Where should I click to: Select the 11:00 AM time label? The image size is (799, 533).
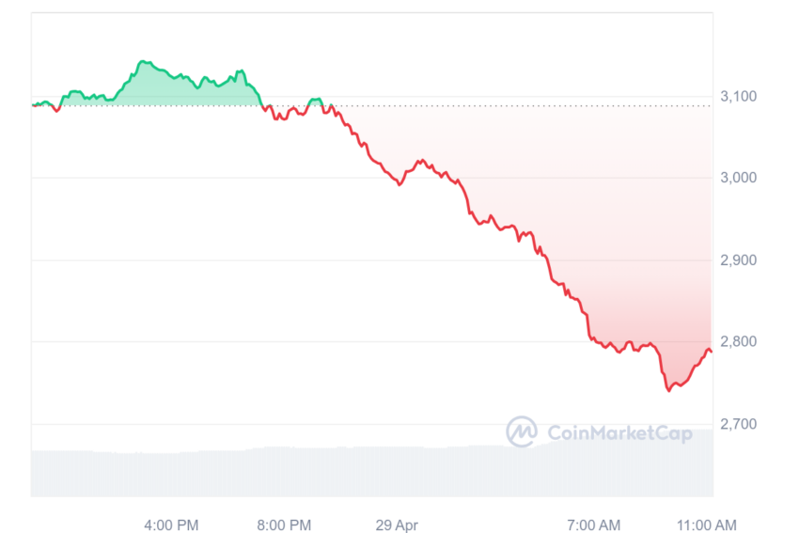coord(706,525)
